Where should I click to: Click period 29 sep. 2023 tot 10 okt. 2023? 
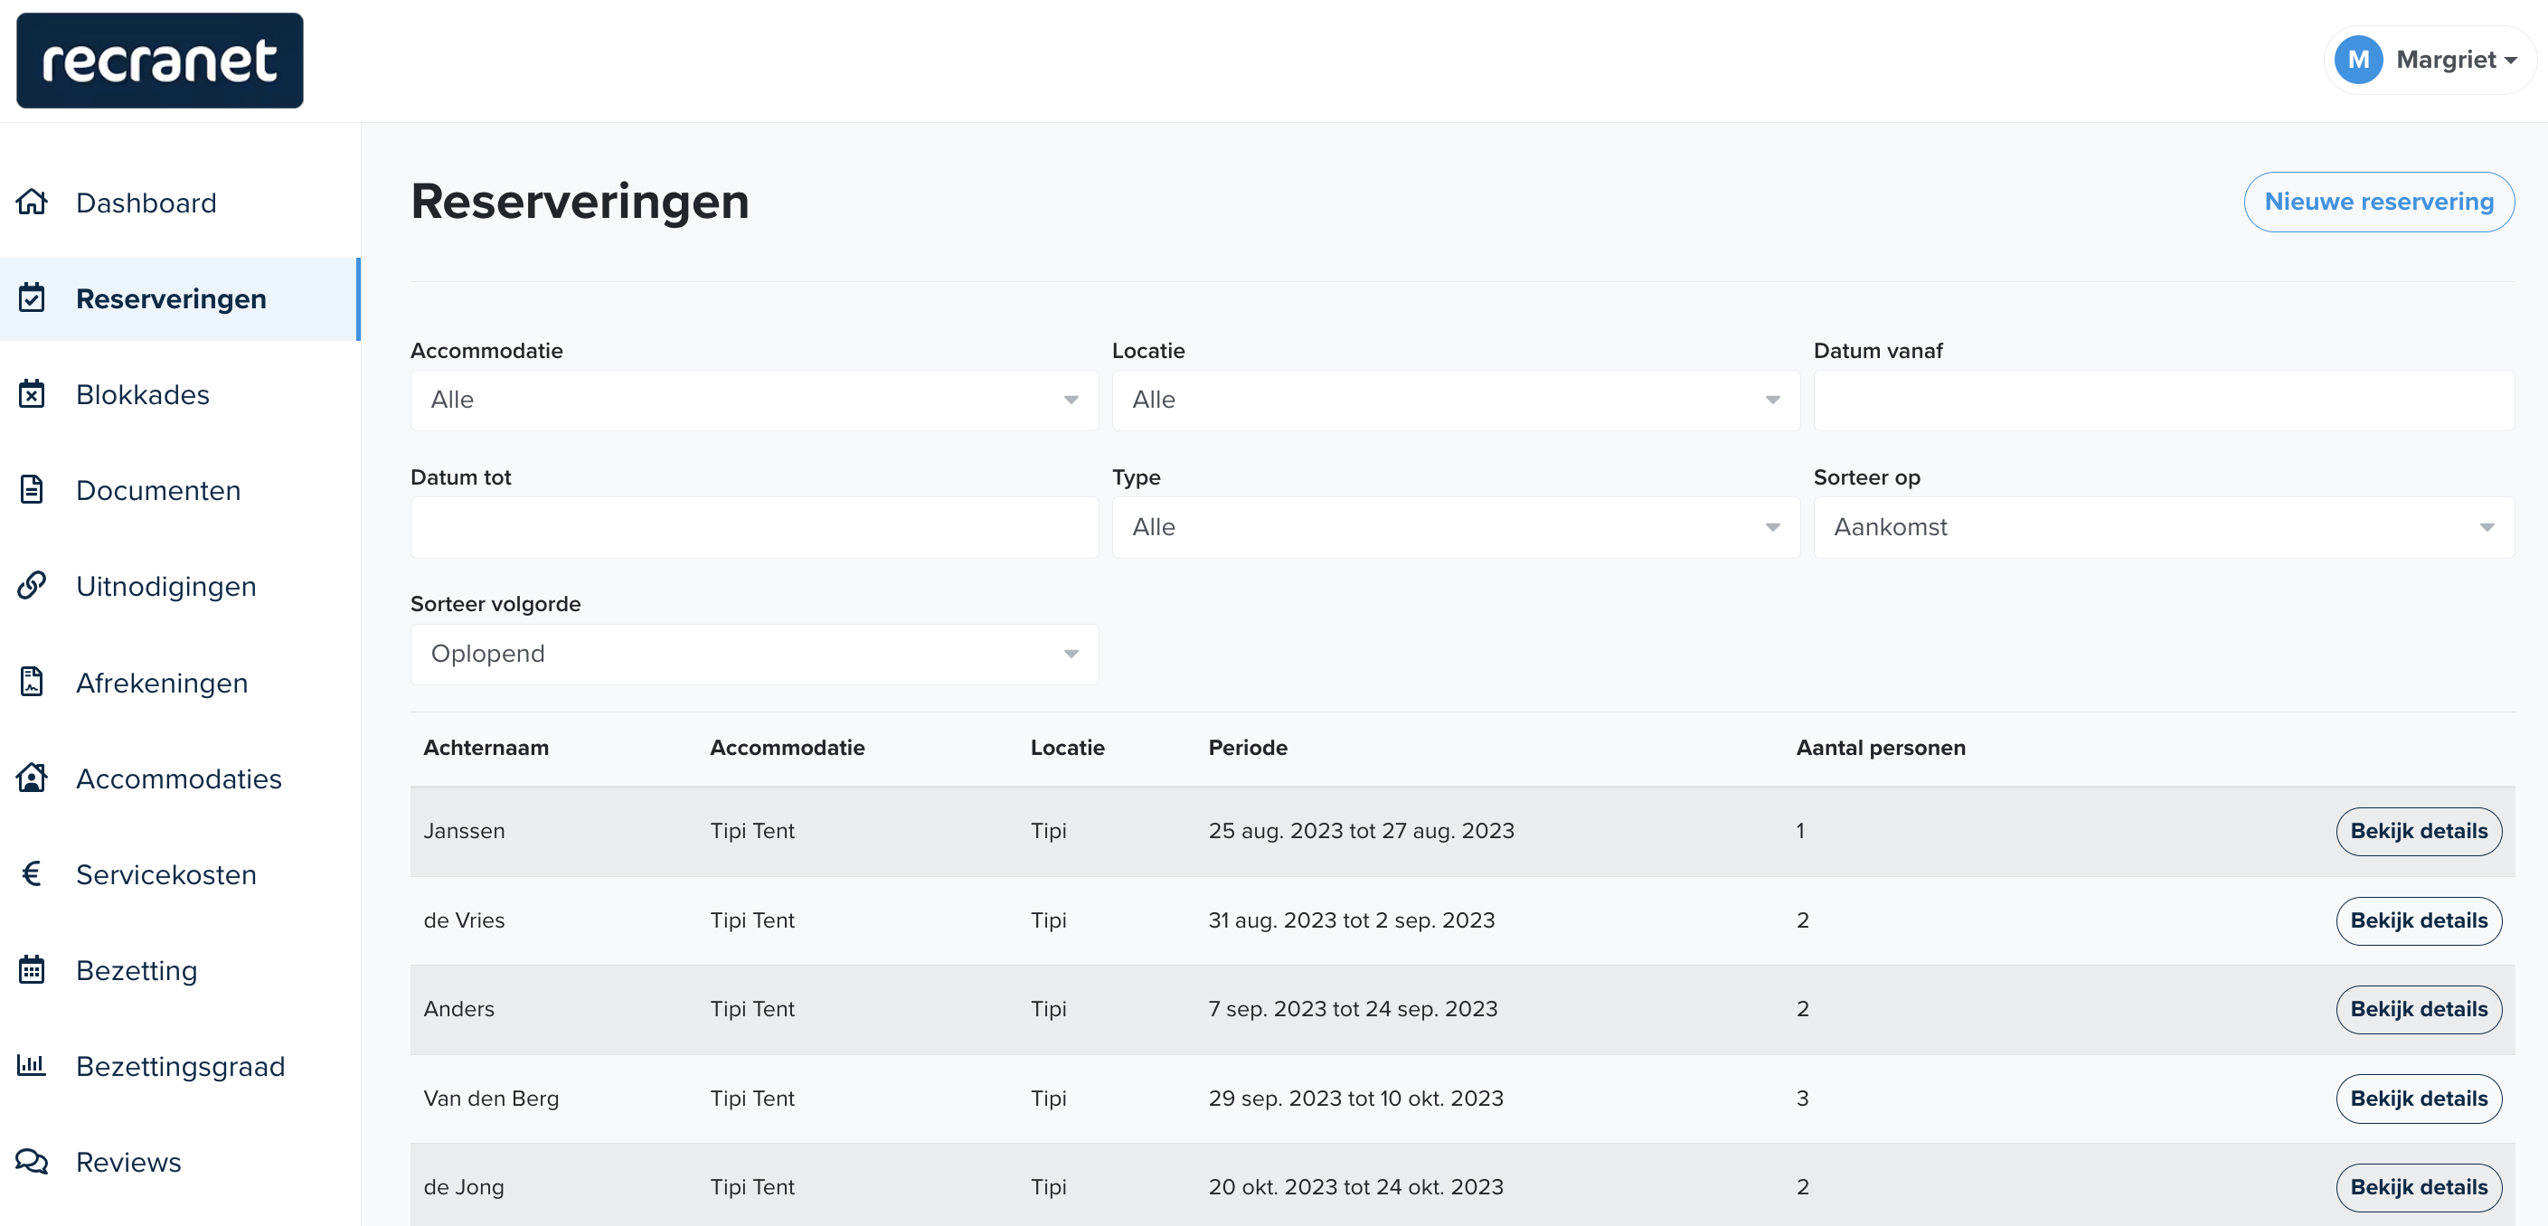tap(1355, 1099)
